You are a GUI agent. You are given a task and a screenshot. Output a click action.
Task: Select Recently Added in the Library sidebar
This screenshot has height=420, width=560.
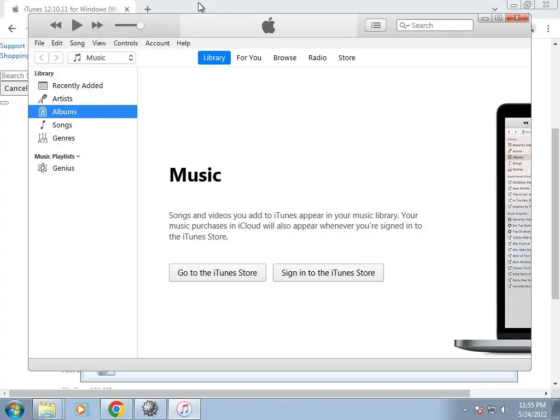point(83,86)
